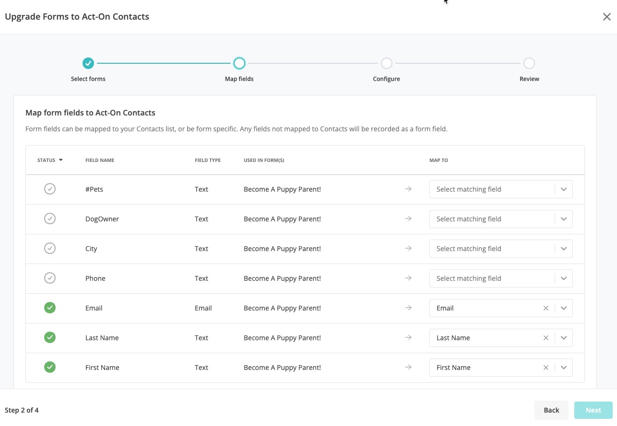
Task: Select the City field name
Action: pos(91,249)
